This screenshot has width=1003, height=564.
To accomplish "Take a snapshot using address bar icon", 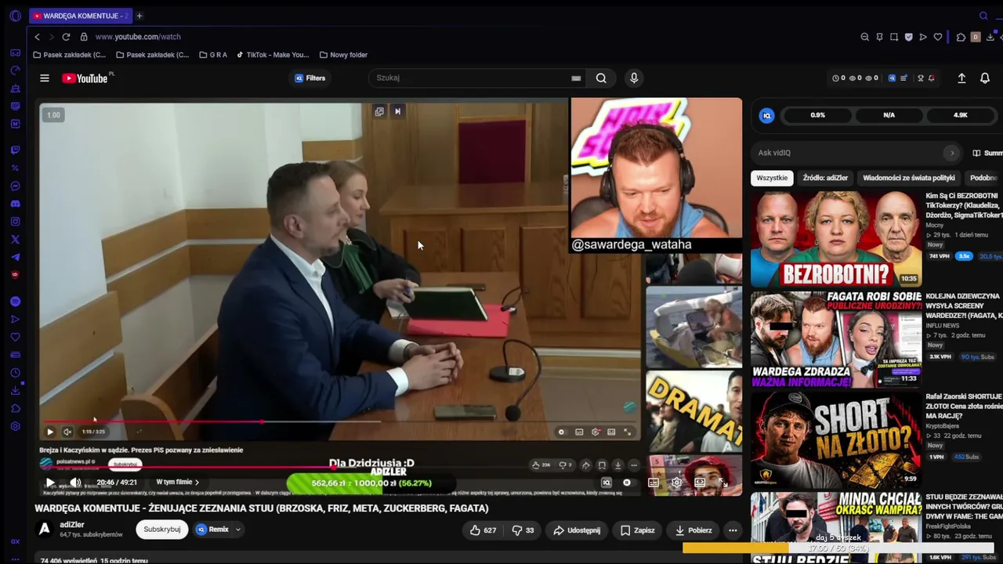I will [x=893, y=37].
